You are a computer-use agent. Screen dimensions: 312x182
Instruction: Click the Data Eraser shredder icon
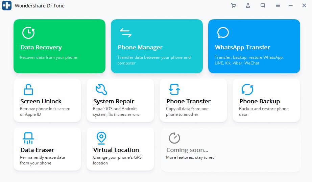28,138
